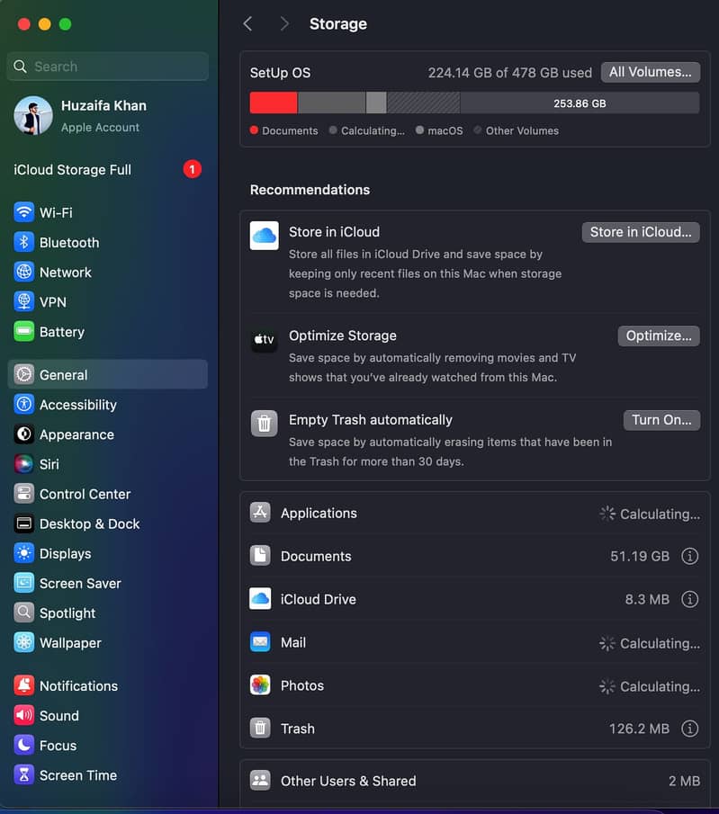Viewport: 719px width, 814px height.
Task: Click the Appearance icon
Action: click(x=24, y=434)
